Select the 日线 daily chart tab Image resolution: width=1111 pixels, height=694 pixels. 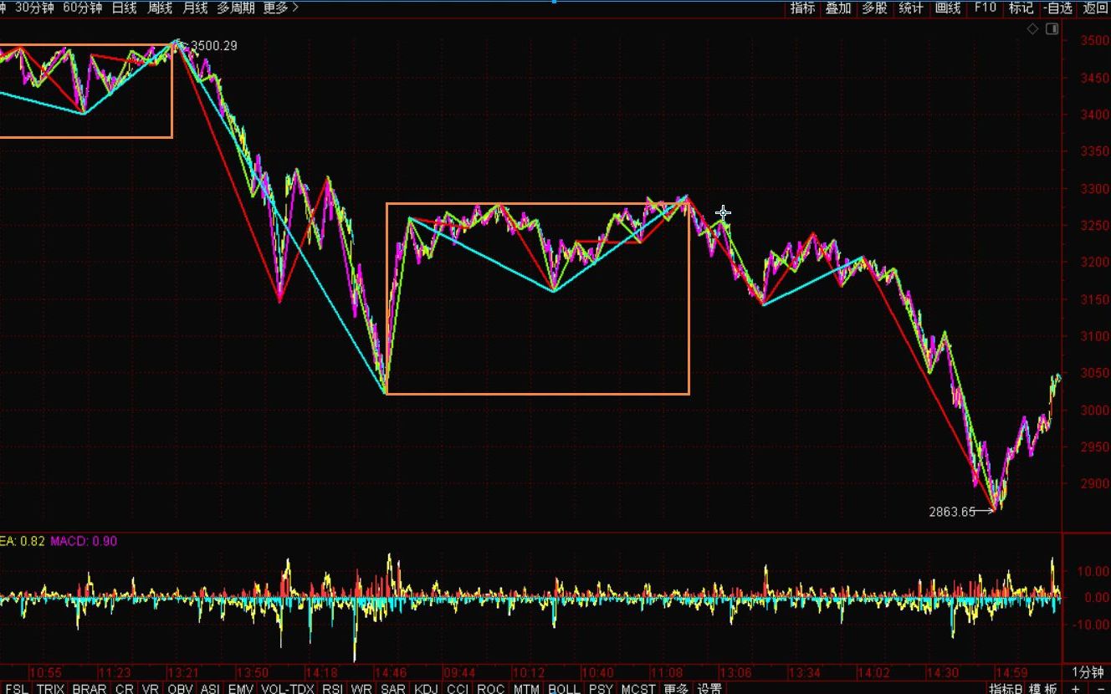pos(124,8)
